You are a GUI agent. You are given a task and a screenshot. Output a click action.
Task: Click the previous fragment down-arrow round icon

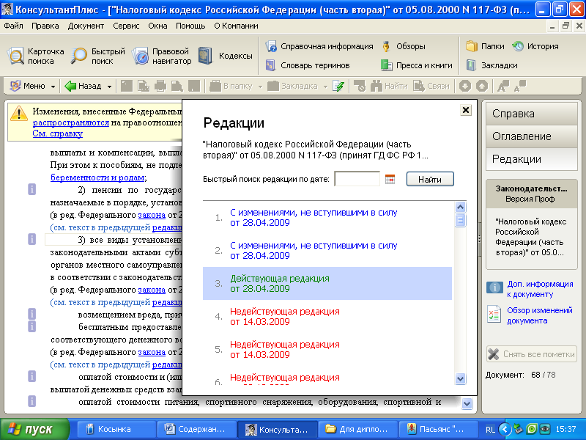[x=465, y=86]
